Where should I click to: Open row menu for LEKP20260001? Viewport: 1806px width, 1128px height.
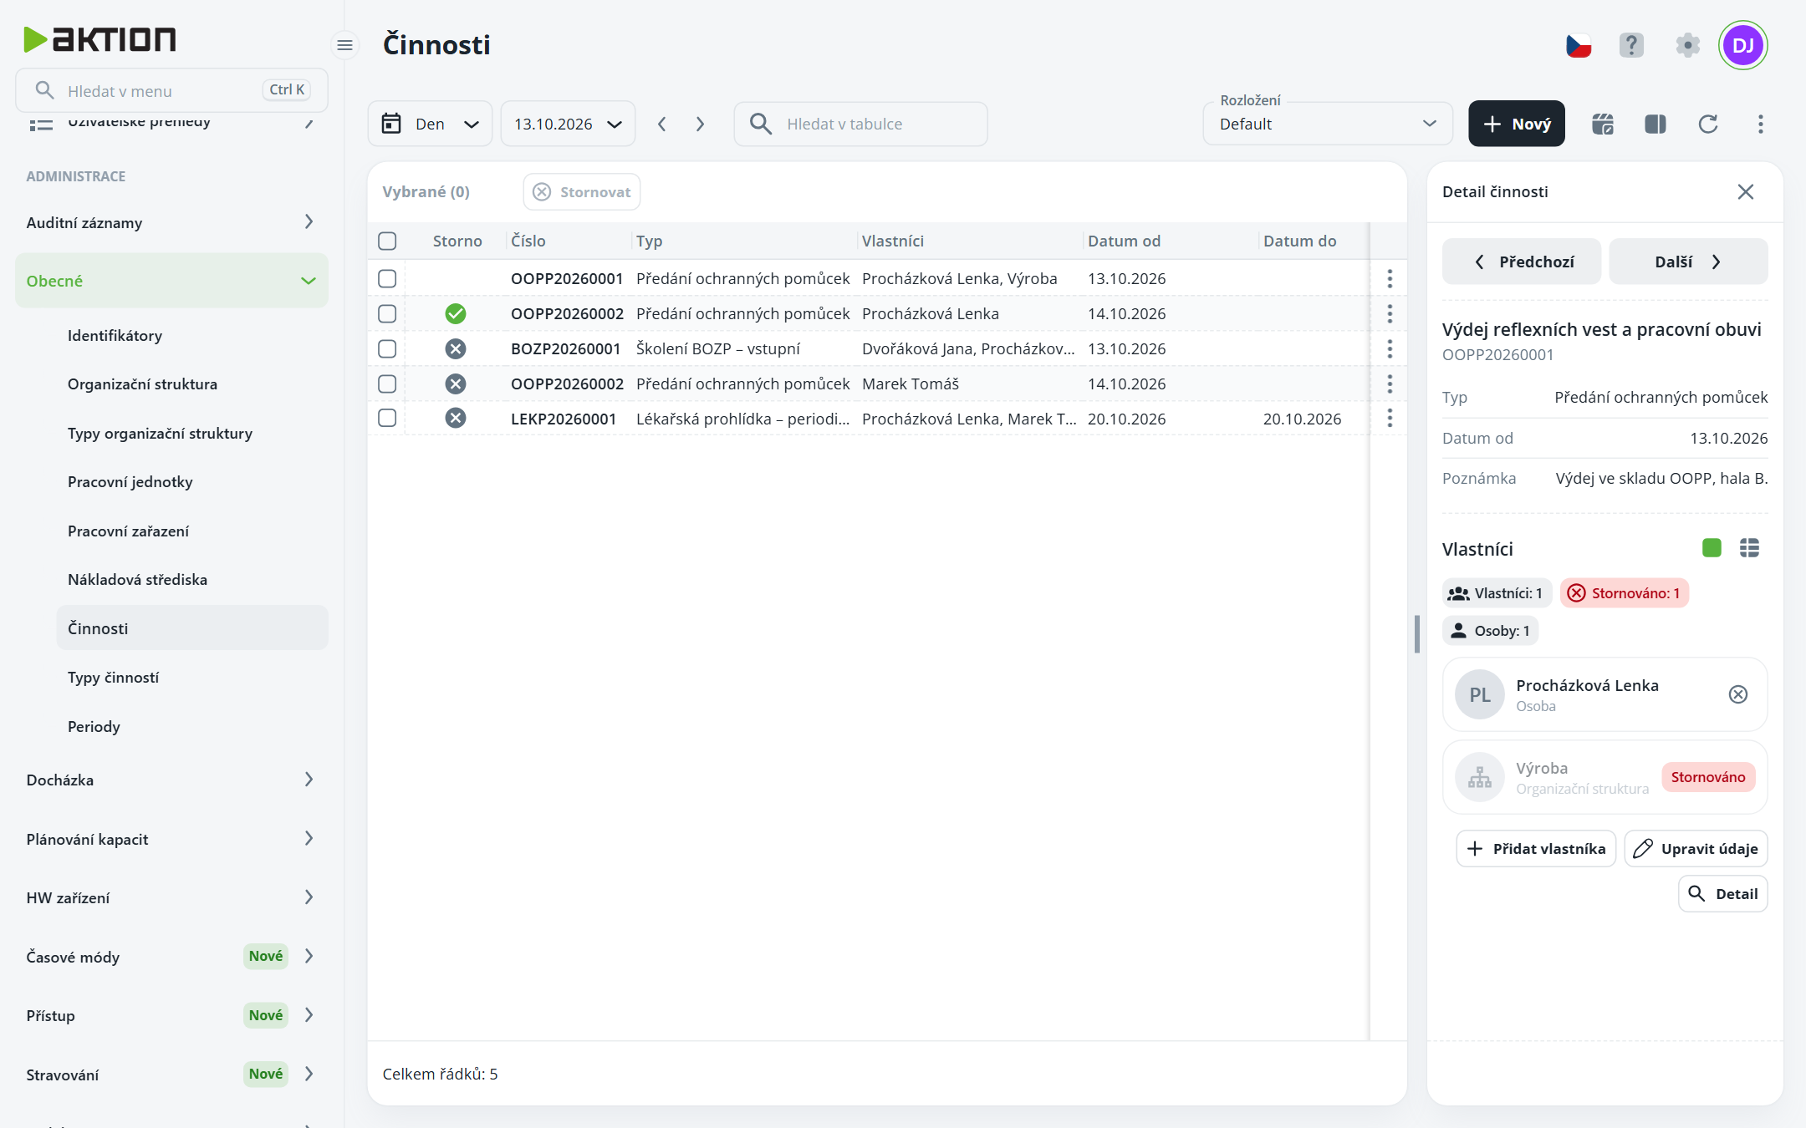[x=1389, y=418]
